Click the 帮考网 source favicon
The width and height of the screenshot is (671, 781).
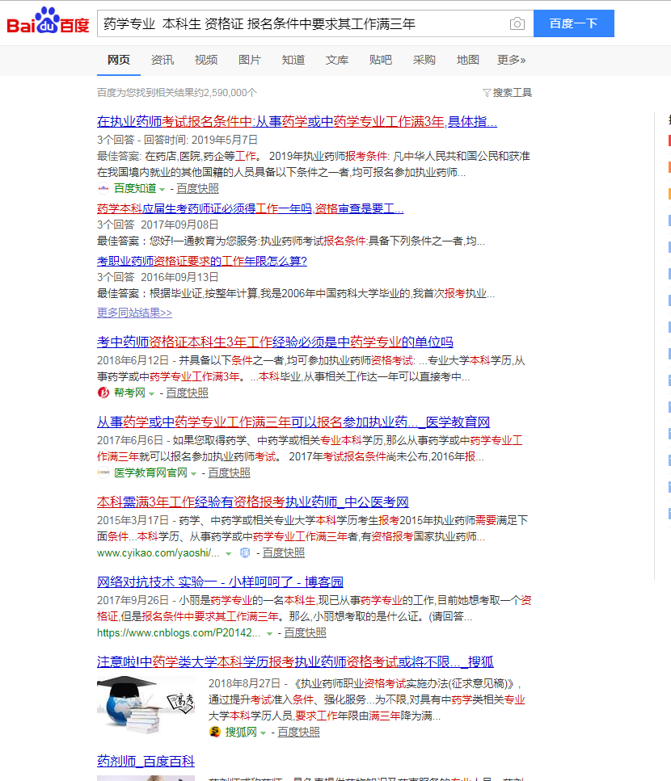coord(103,393)
